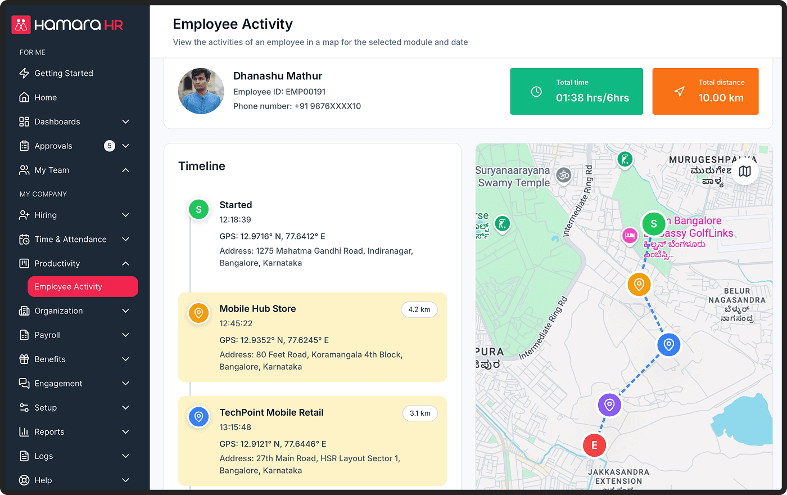
Task: Click the Employee ID: EMP00191 text
Action: (x=279, y=92)
